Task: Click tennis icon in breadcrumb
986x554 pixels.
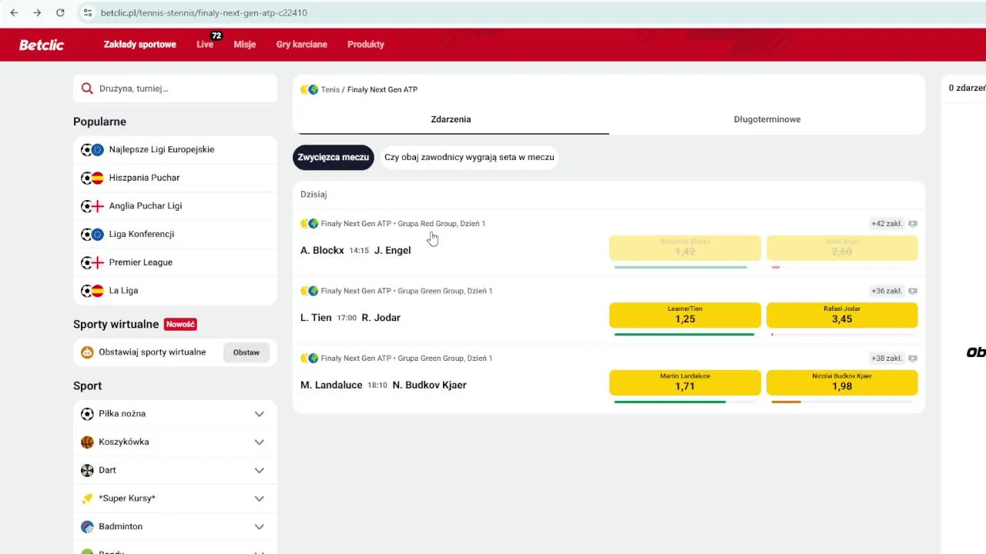Action: click(310, 90)
